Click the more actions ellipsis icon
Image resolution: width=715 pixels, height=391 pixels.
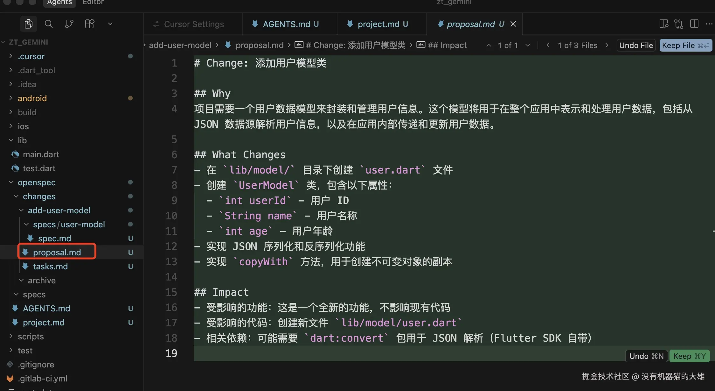pyautogui.click(x=709, y=24)
